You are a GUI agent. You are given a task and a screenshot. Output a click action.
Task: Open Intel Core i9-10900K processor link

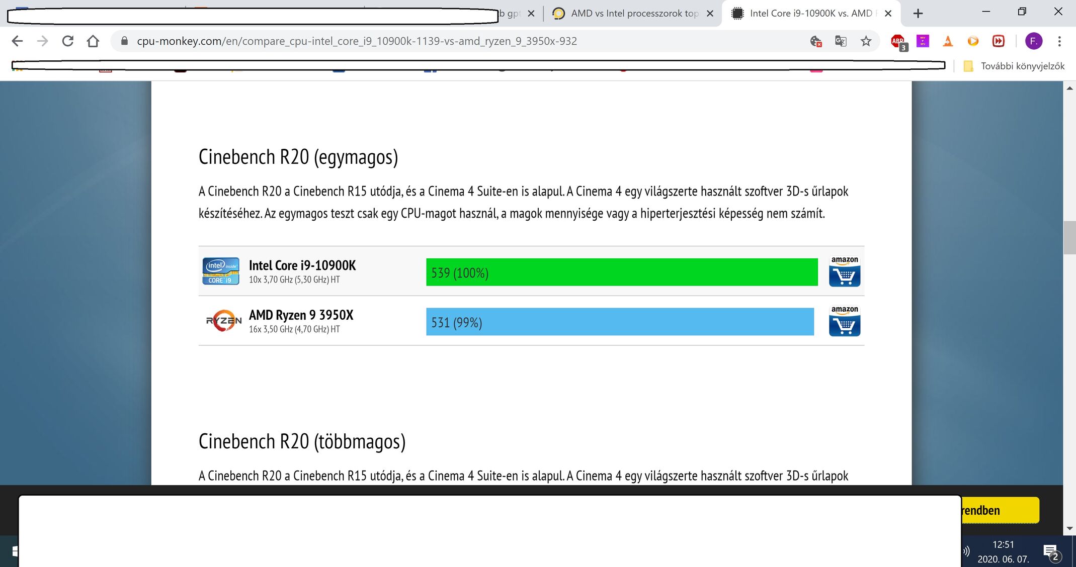[x=302, y=265]
